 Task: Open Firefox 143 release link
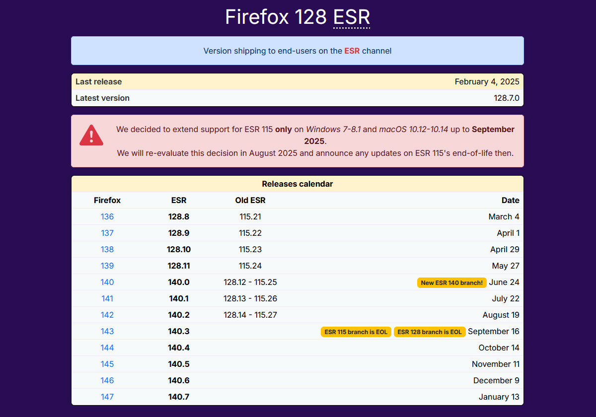pos(107,331)
